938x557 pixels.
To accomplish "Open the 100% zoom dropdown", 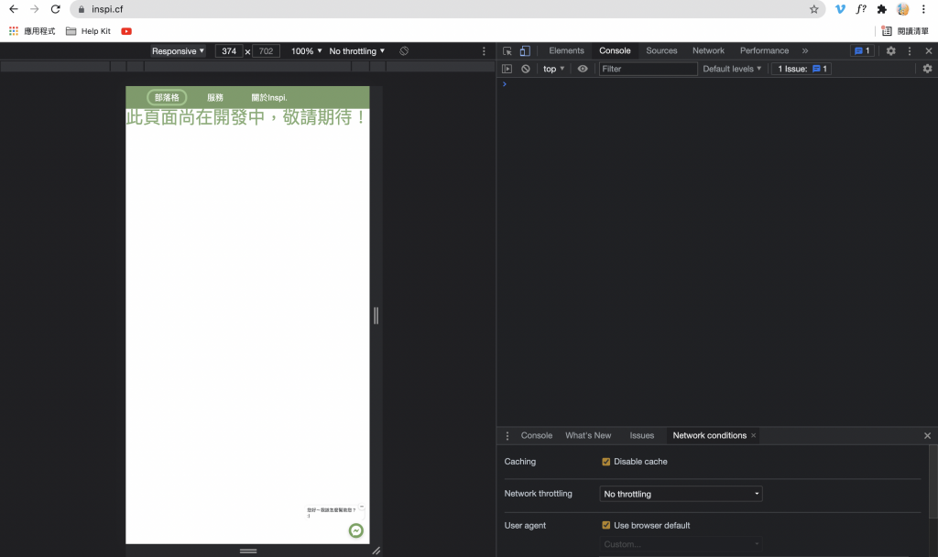I will click(306, 51).
